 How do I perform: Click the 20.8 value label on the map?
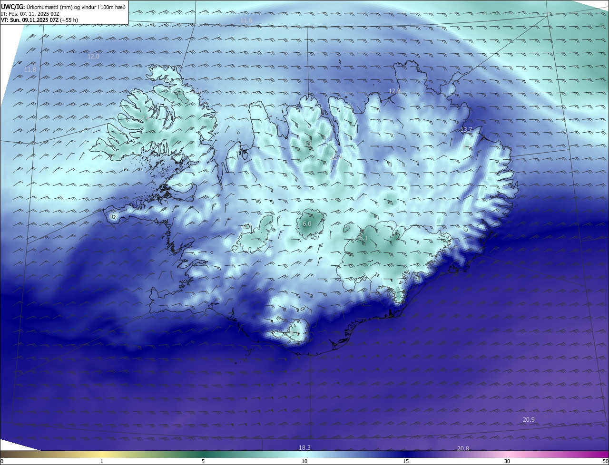[463, 448]
